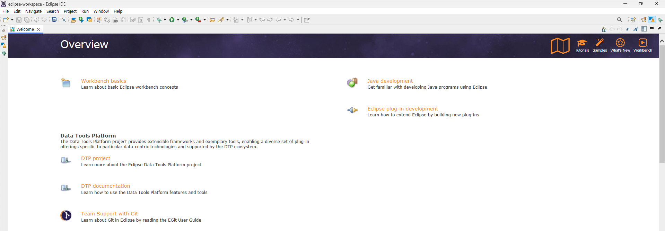Image resolution: width=665 pixels, height=231 pixels.
Task: Expand the Forward history dropdown arrow
Action: (298, 20)
